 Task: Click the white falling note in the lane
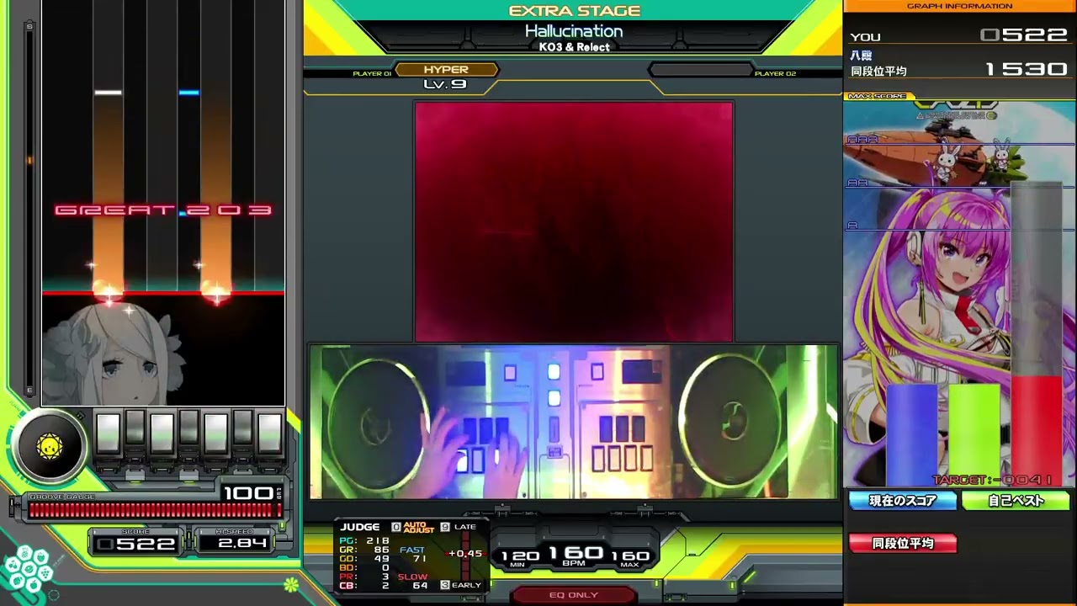coord(109,93)
